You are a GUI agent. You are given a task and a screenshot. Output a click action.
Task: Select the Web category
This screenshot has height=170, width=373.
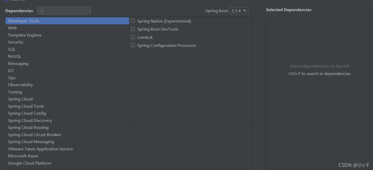pos(67,28)
